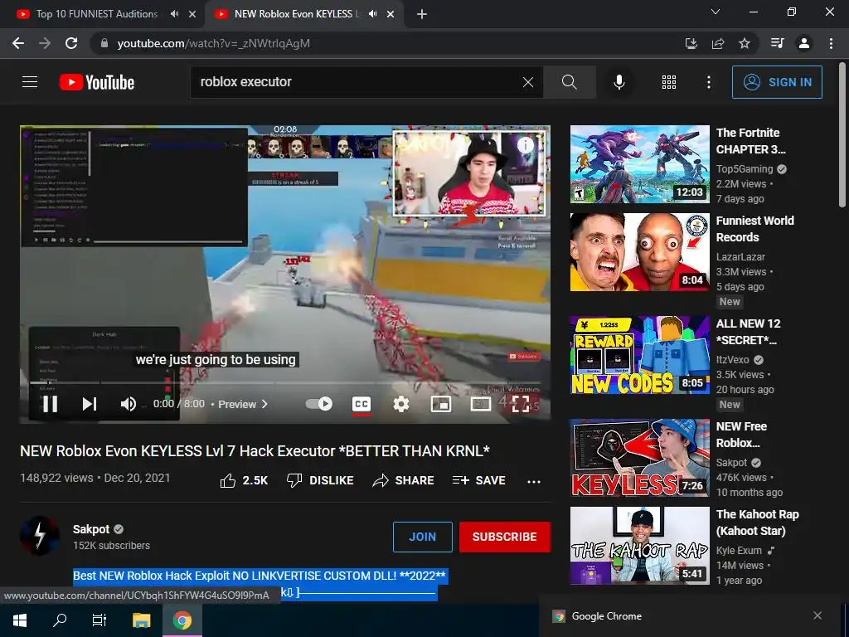
Task: Click SIGN IN button
Action: [777, 82]
